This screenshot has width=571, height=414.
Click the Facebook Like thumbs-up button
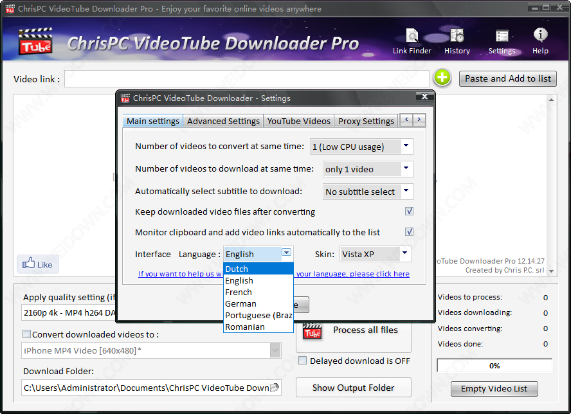coord(38,264)
